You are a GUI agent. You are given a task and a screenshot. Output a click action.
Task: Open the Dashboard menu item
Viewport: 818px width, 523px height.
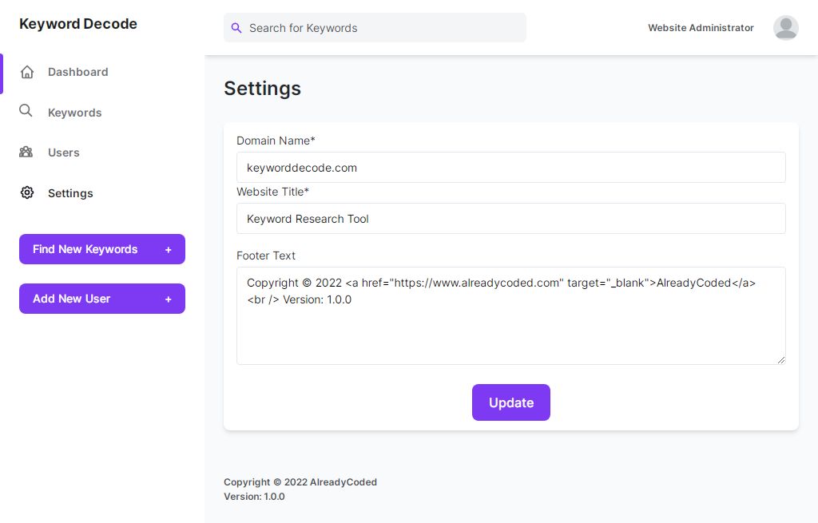click(x=77, y=72)
